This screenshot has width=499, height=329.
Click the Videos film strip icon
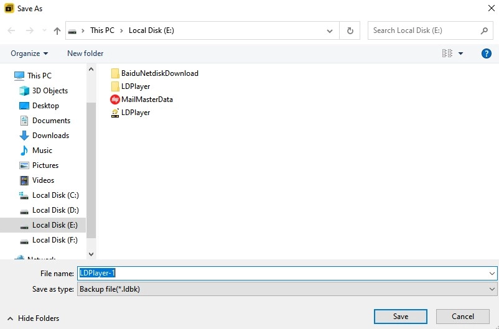point(24,180)
